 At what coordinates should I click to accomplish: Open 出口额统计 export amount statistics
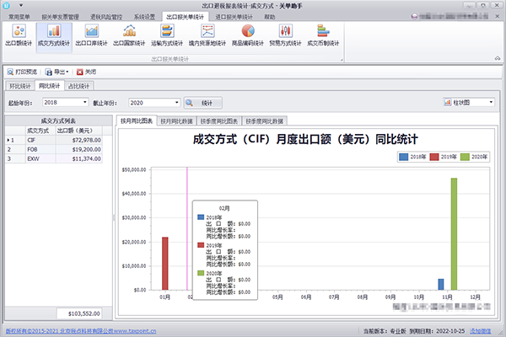coord(19,35)
